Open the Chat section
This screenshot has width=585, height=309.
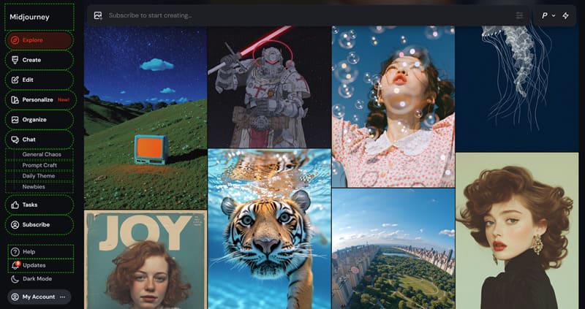tap(39, 140)
